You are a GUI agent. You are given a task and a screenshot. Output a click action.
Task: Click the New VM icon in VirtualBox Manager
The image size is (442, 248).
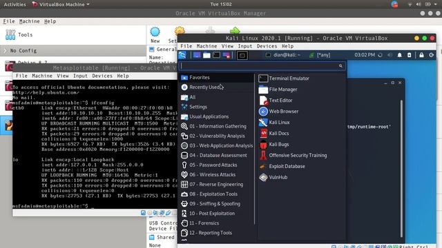[155, 32]
